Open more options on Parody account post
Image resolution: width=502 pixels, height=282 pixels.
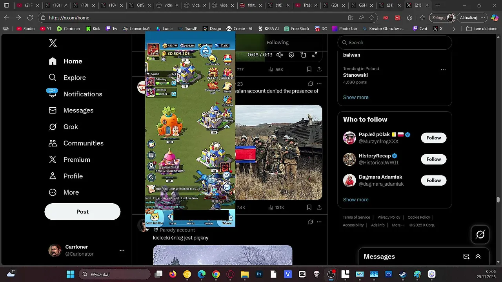point(319,222)
